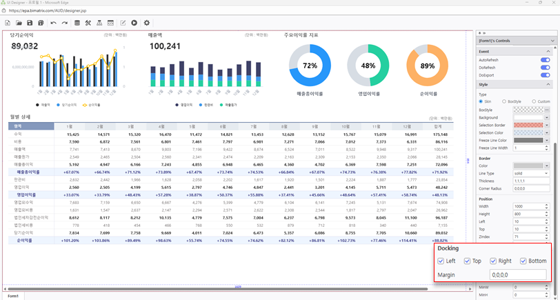Undo the last designer action

(x=54, y=23)
